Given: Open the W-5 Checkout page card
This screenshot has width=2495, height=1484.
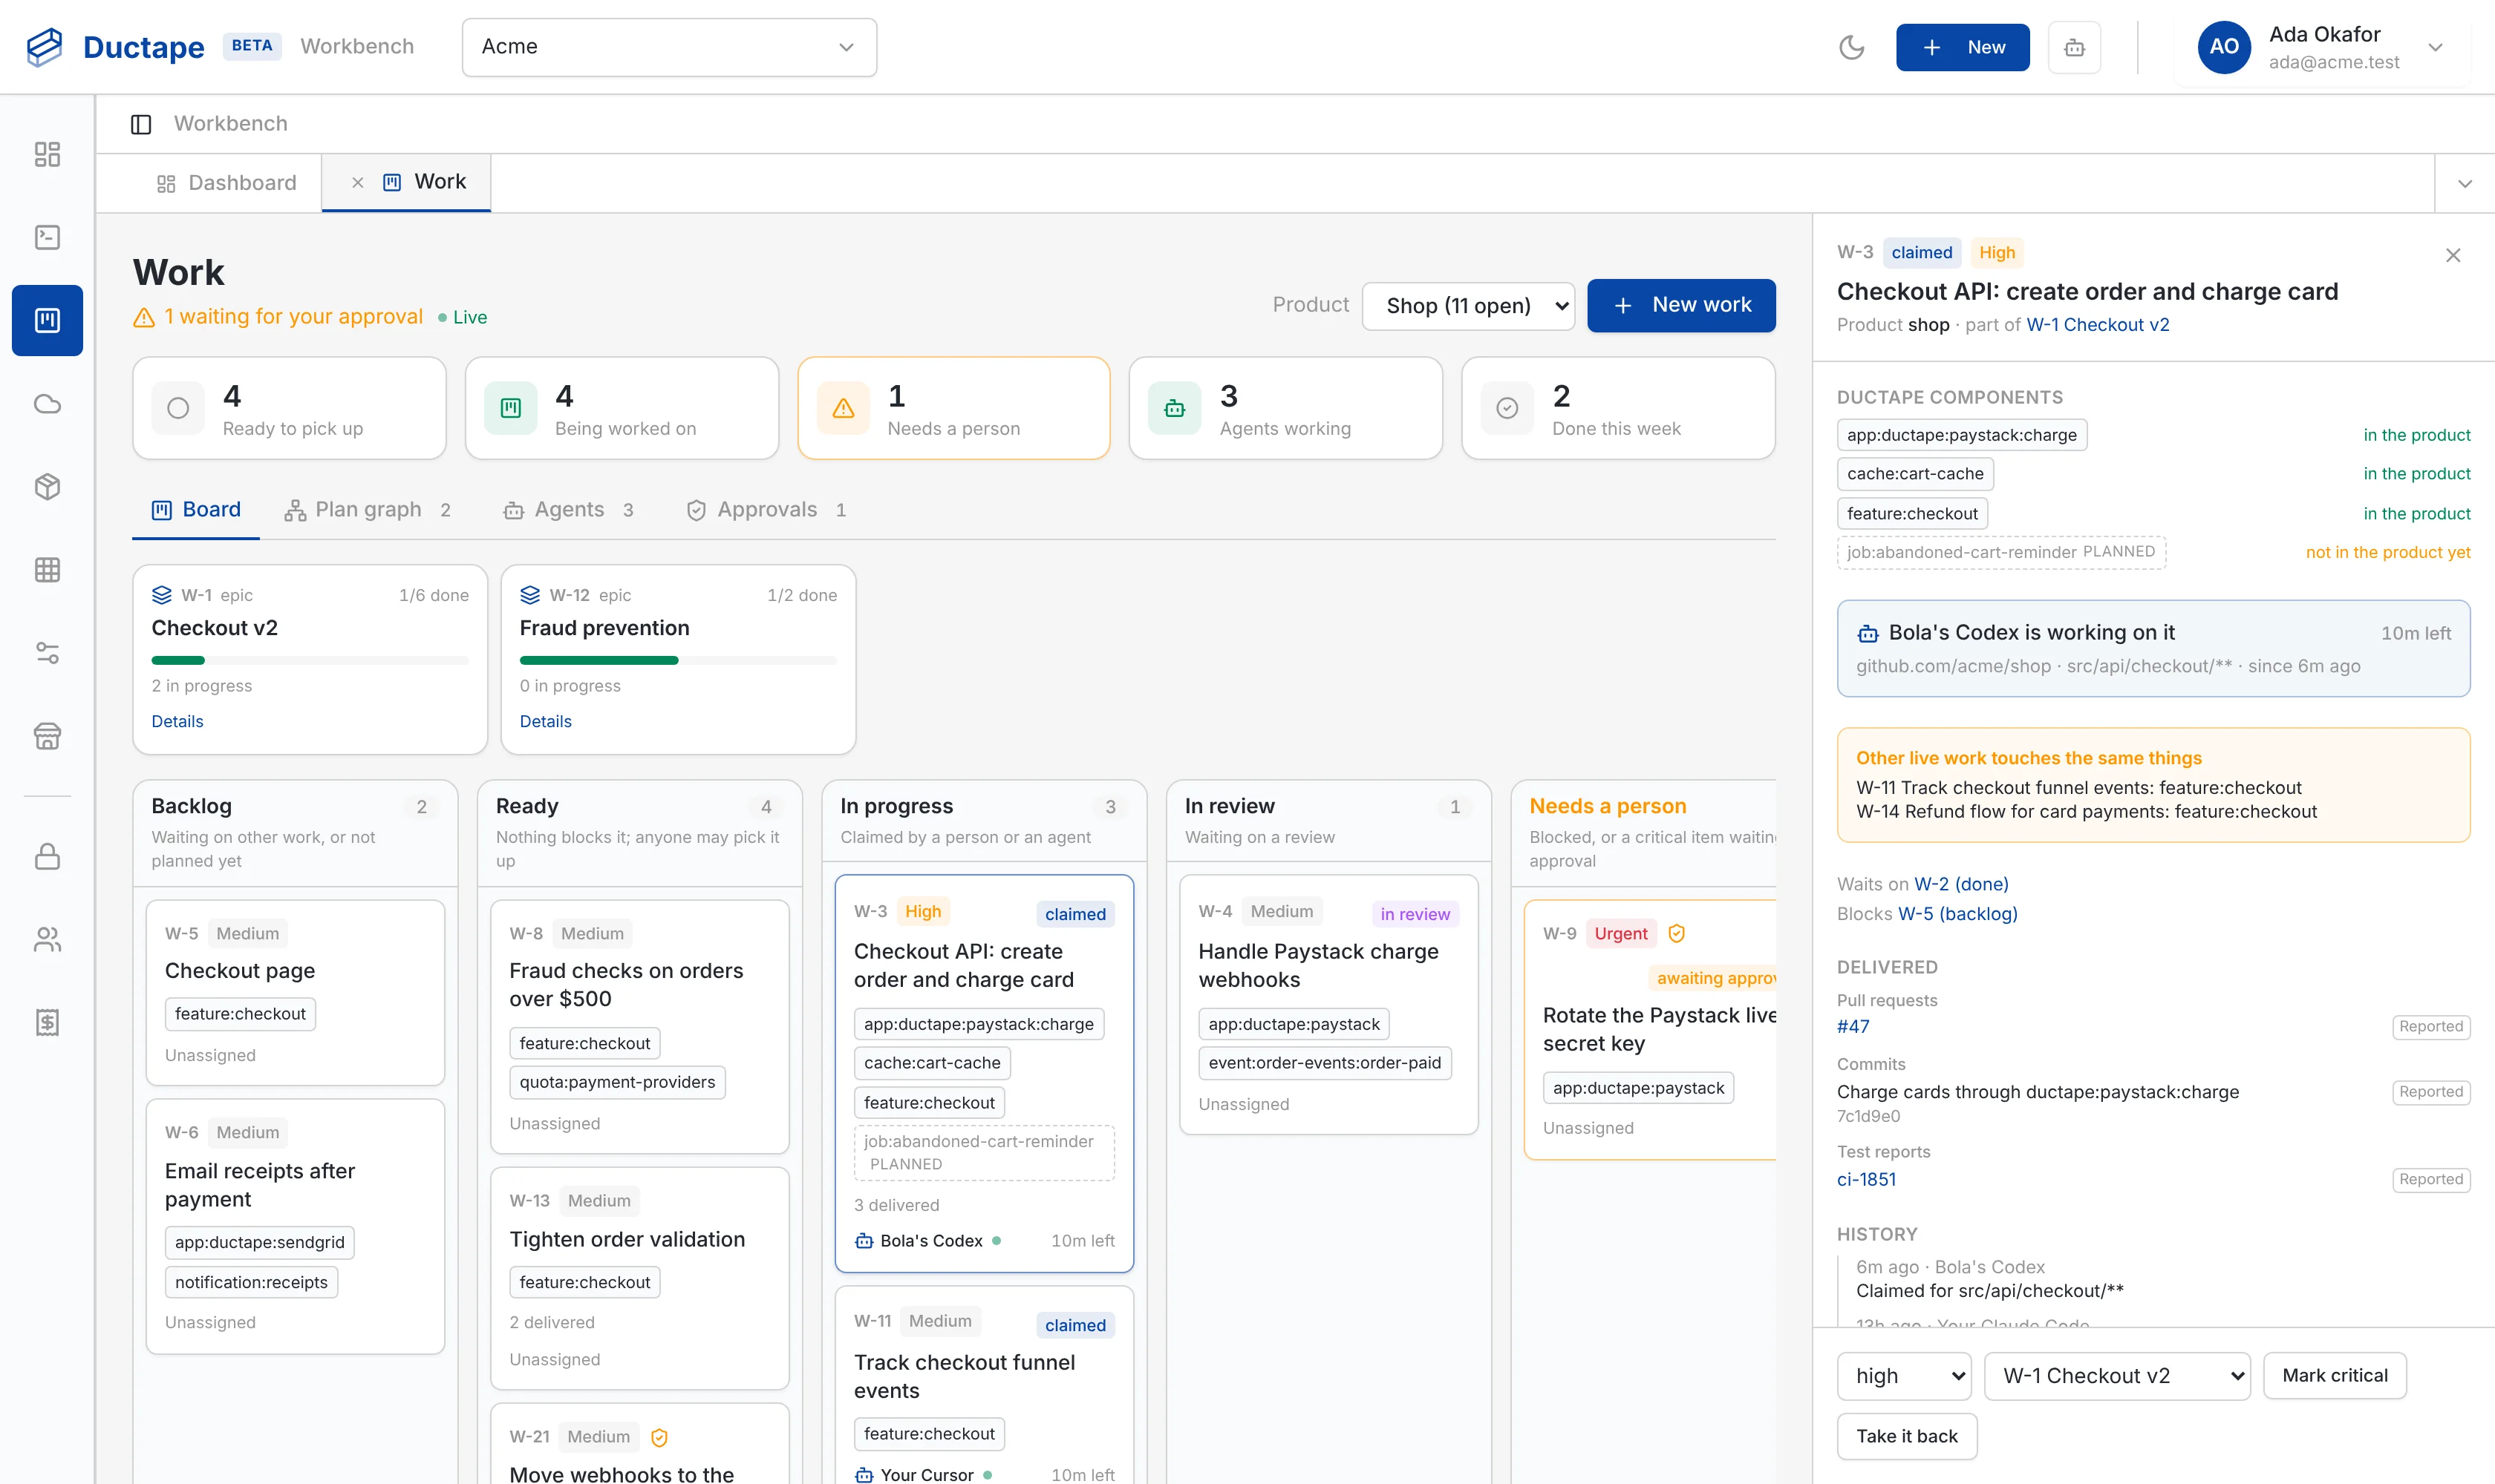Looking at the screenshot, I should click(296, 993).
